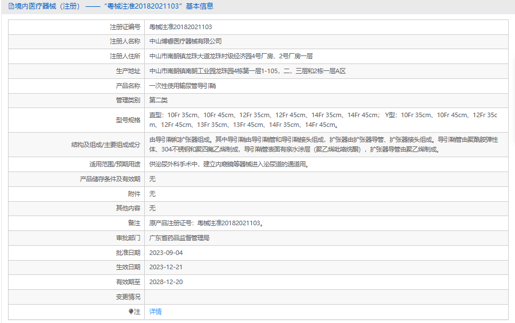Click 广东省药品监督管理局 approval department

179,238
